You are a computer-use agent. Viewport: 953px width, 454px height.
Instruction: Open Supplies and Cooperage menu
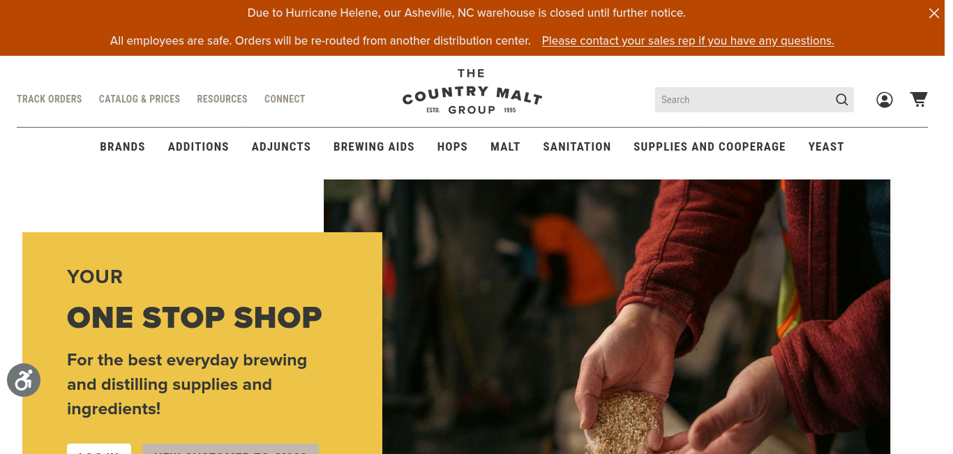pos(710,146)
